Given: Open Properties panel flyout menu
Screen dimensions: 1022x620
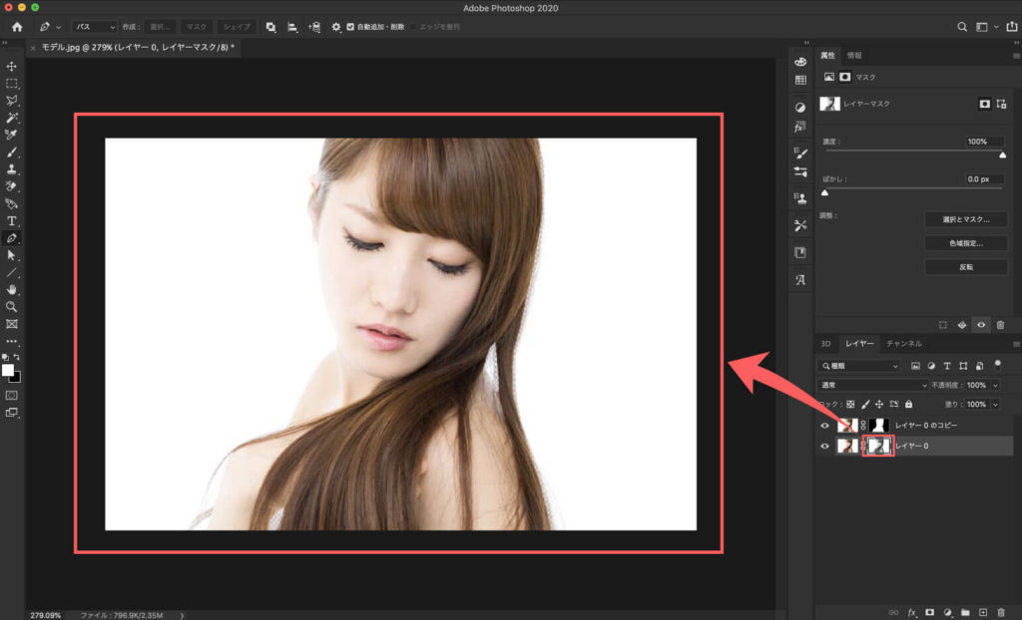Looking at the screenshot, I should [1016, 56].
